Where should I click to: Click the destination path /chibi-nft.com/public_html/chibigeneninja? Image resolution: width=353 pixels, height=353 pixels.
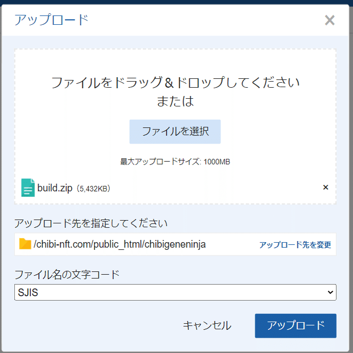point(120,244)
